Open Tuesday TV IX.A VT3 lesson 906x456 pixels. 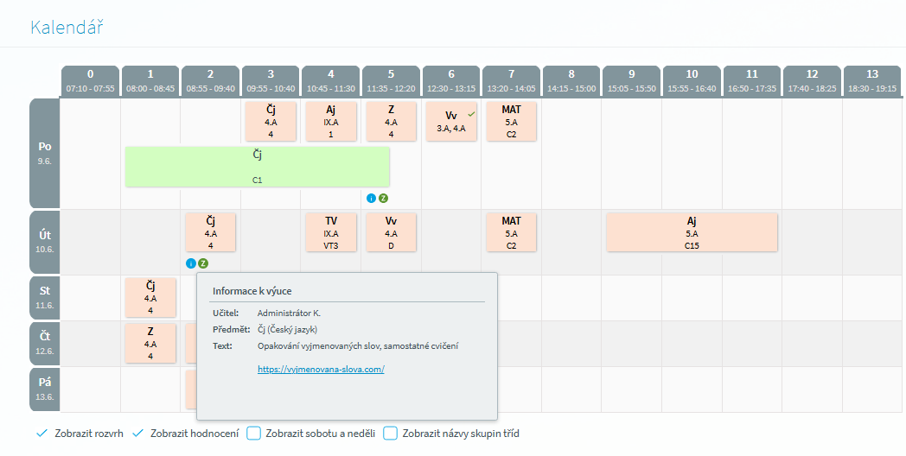pyautogui.click(x=331, y=232)
